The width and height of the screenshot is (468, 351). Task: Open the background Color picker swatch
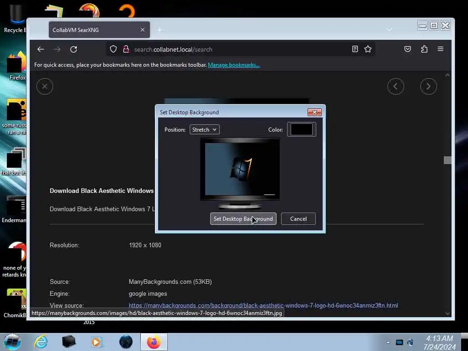pos(302,129)
